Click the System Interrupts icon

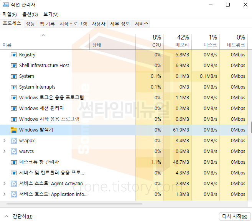14,87
